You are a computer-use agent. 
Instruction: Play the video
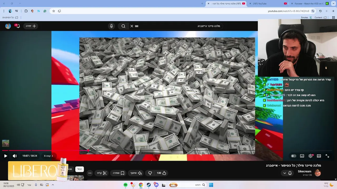click(6, 156)
